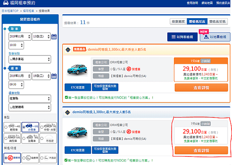The height and width of the screenshot is (165, 232).
Task: Click 福岡租車預約 site title
Action: [22, 3]
